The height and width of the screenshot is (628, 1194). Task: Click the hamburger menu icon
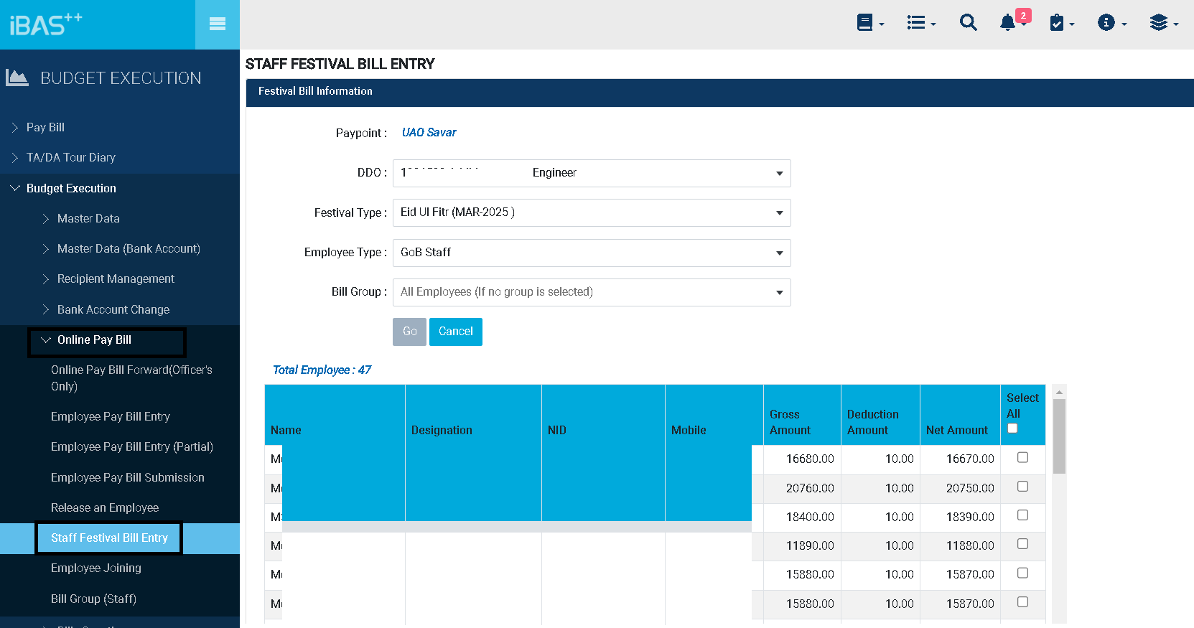coord(217,24)
